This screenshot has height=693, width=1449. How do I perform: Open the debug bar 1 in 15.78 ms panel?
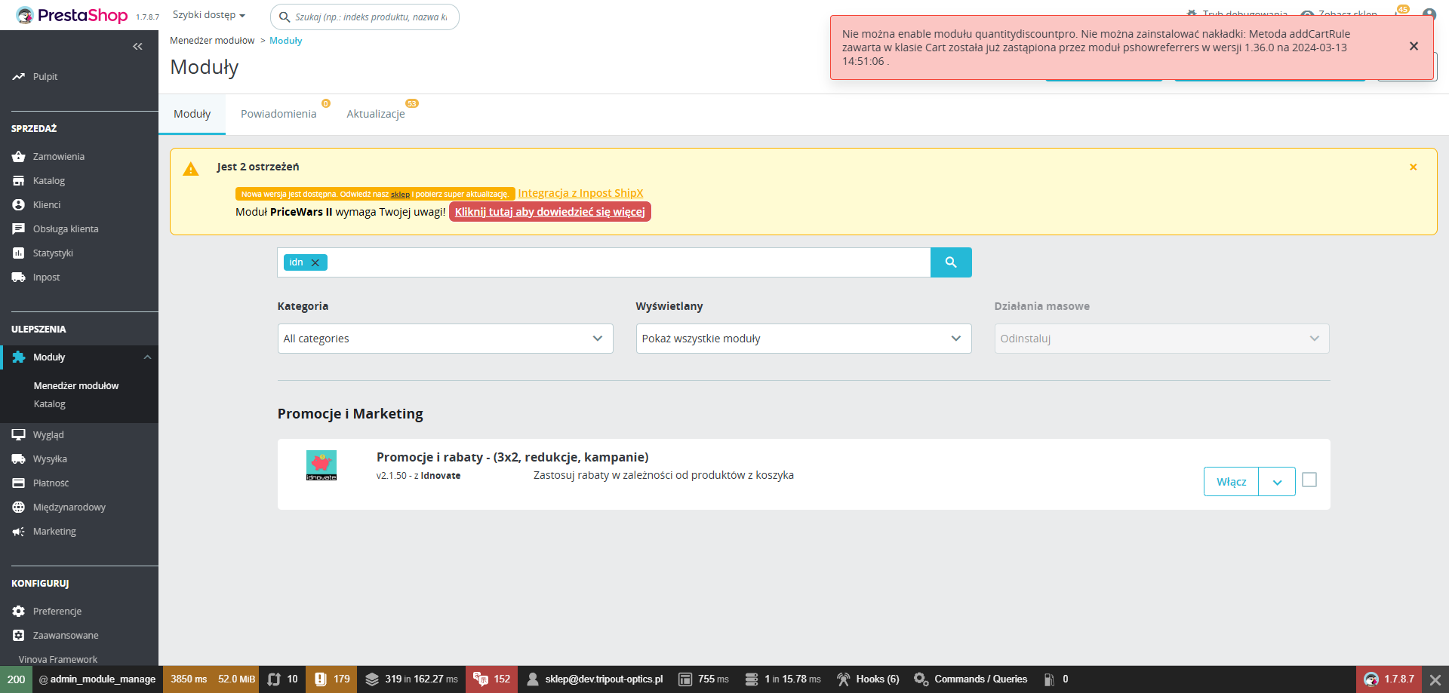pos(783,679)
